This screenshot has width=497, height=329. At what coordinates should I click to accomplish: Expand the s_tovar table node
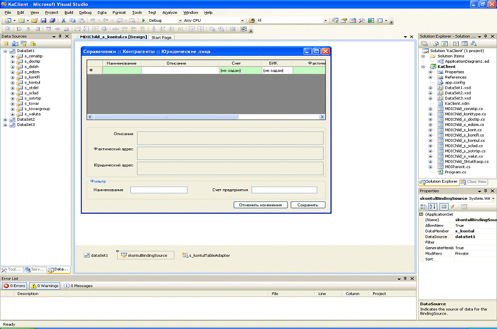[x=13, y=104]
